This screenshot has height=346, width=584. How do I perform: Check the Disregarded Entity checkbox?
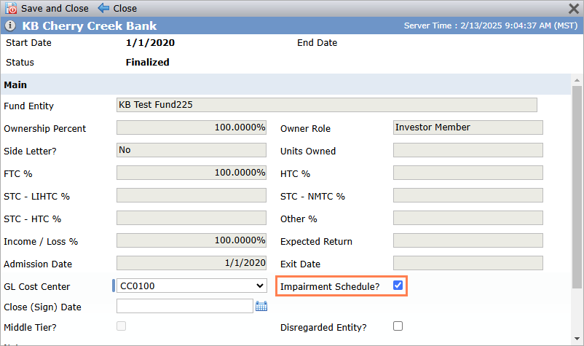pyautogui.click(x=398, y=326)
